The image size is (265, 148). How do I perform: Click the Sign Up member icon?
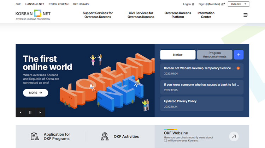223,4
